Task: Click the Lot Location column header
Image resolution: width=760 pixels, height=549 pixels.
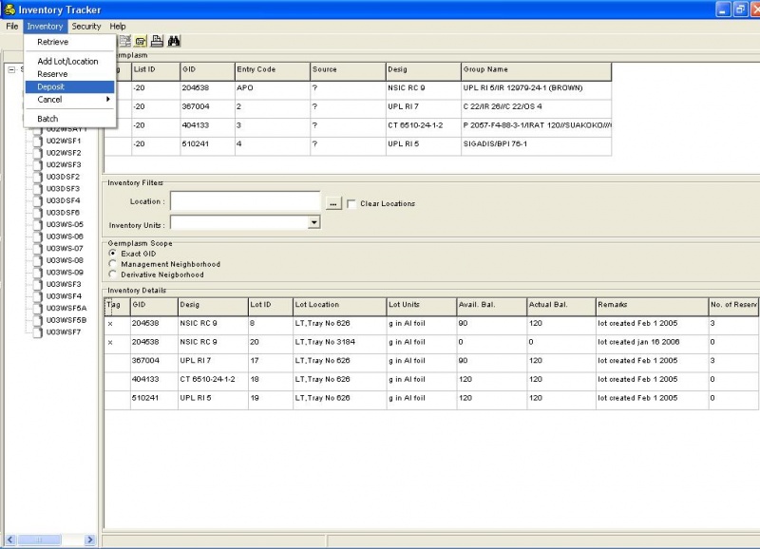Action: click(x=340, y=306)
